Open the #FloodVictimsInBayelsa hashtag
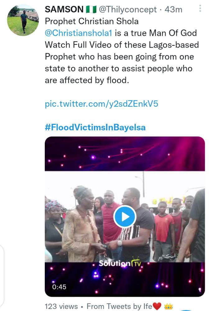This screenshot has width=212, height=311. (95, 128)
